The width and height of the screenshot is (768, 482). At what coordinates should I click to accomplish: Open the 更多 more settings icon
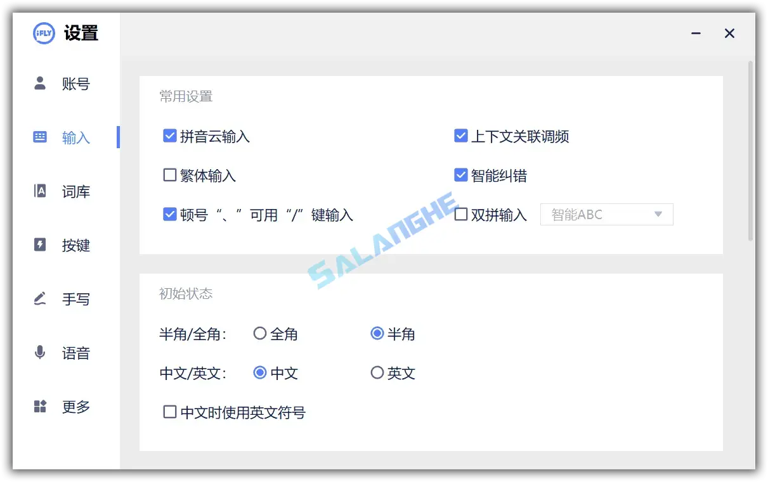pos(39,407)
